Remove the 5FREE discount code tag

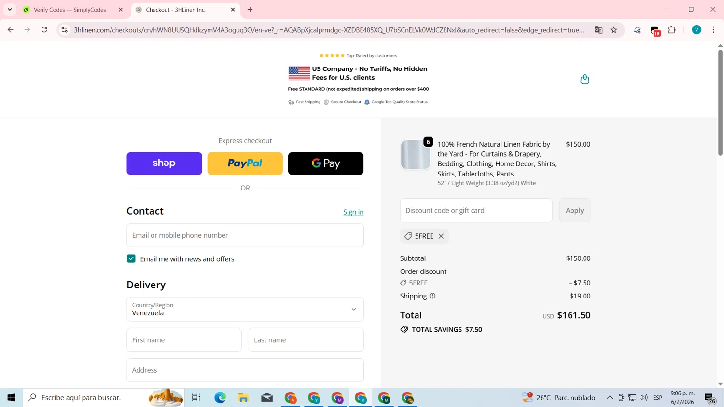click(x=441, y=236)
